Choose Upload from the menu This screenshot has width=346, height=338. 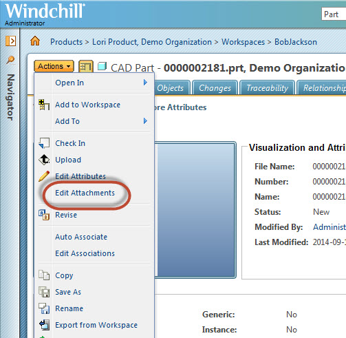pyautogui.click(x=68, y=160)
